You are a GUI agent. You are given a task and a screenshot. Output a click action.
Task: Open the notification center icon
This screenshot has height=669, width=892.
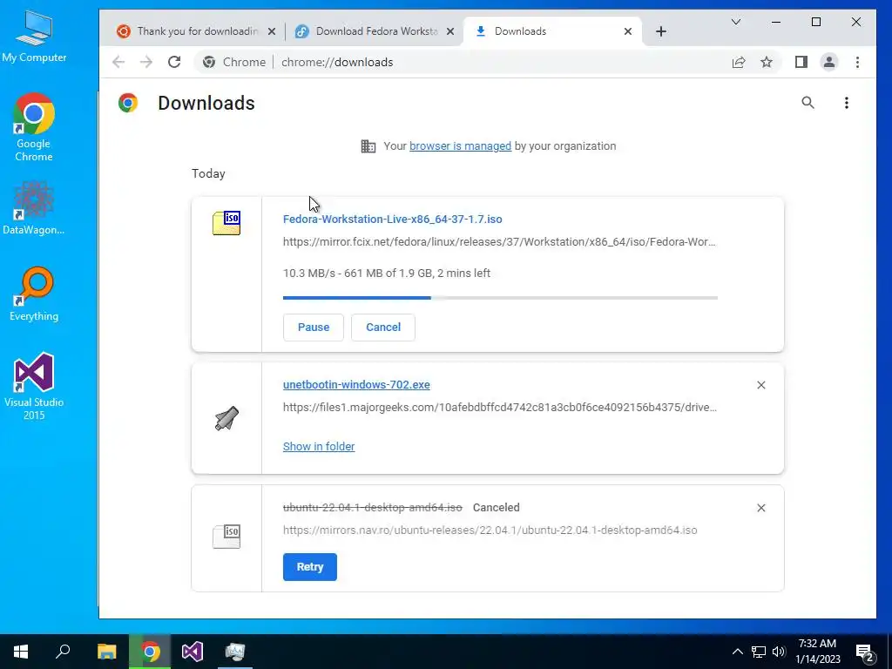[866, 652]
